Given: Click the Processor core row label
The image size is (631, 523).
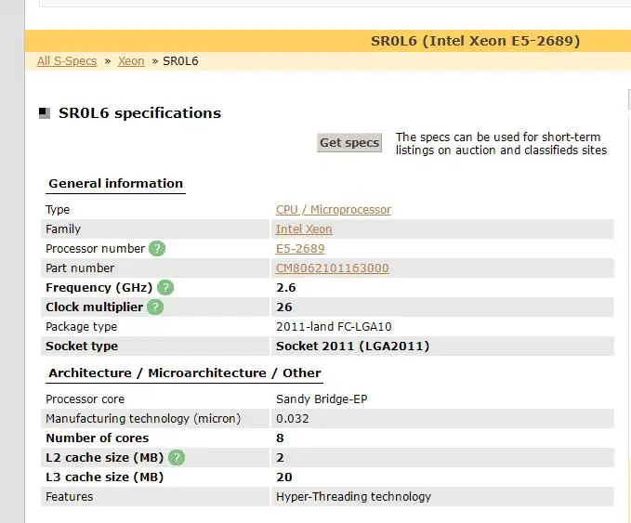Looking at the screenshot, I should [x=85, y=399].
